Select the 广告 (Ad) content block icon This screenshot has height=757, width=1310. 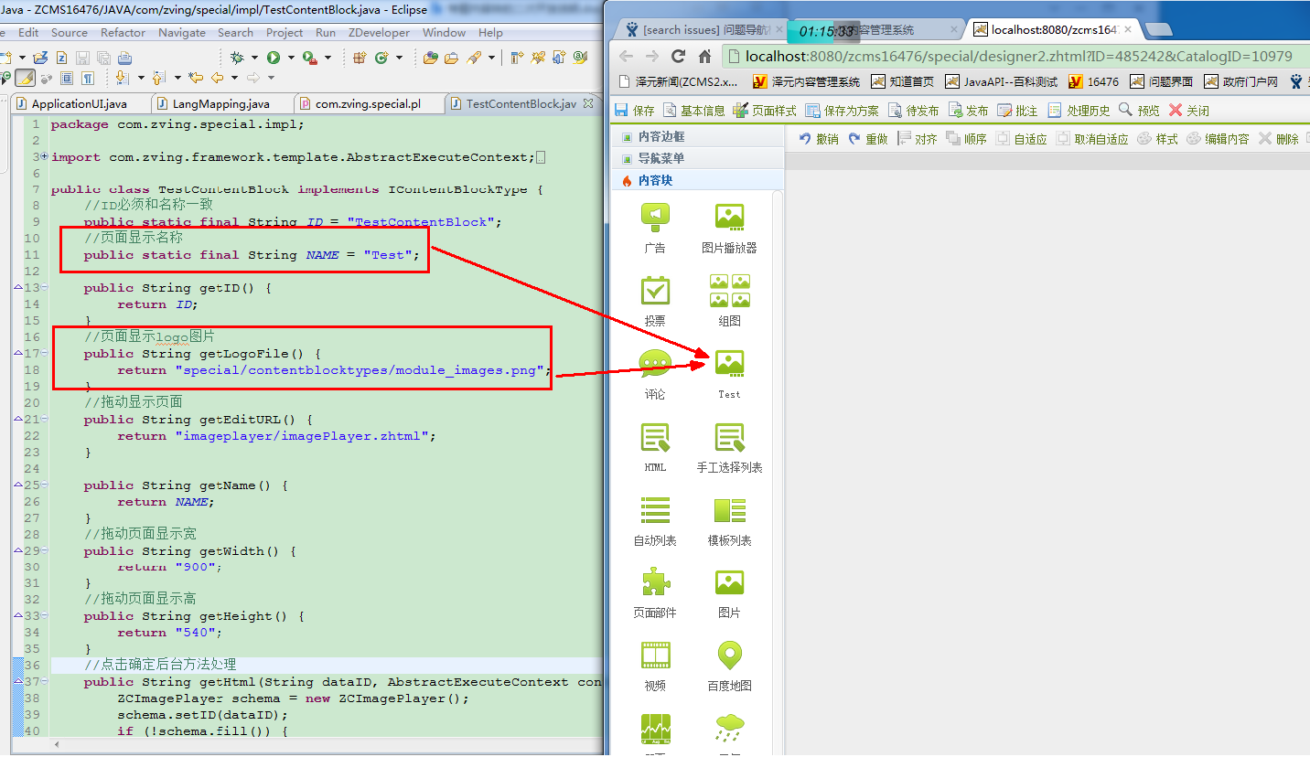(x=655, y=218)
